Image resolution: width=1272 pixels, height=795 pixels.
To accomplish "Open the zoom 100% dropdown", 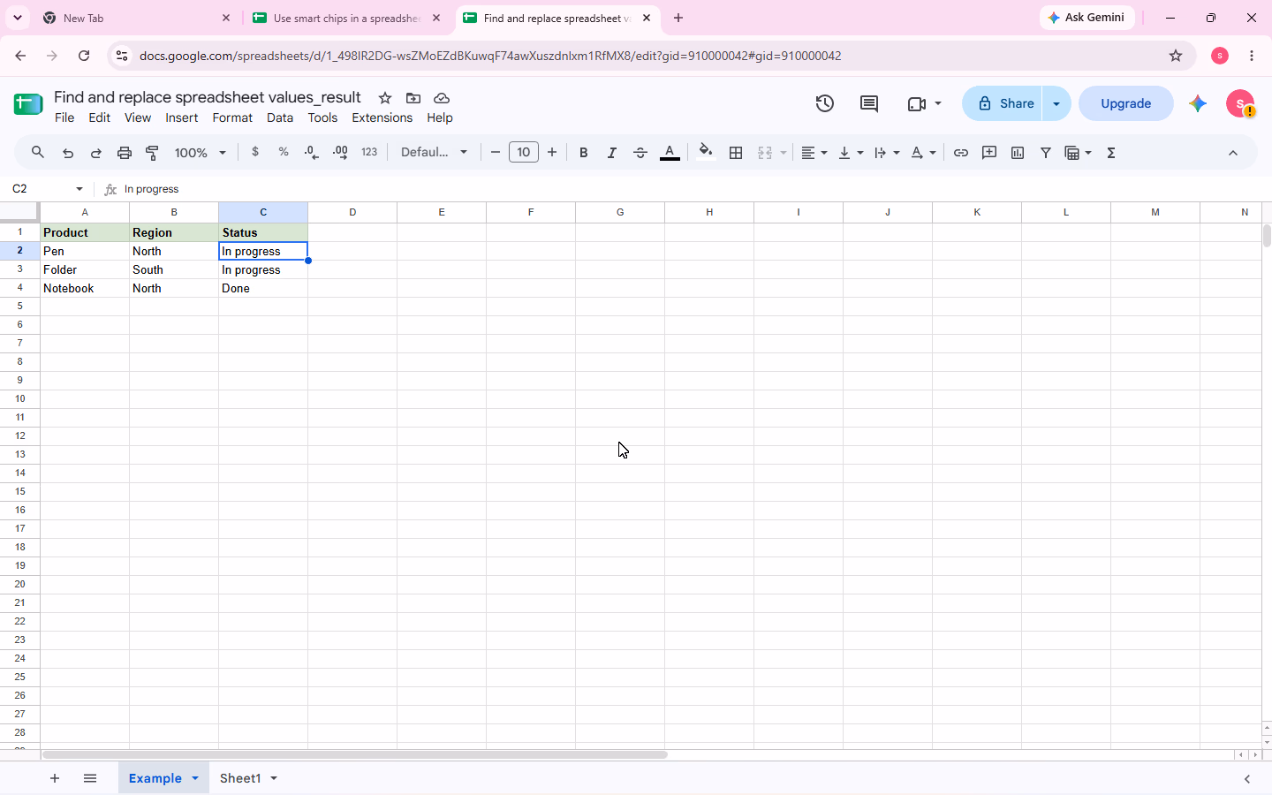I will 201,153.
